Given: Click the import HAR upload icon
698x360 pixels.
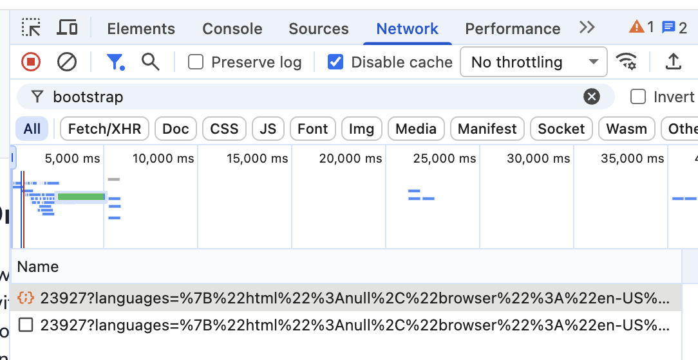Looking at the screenshot, I should [673, 62].
